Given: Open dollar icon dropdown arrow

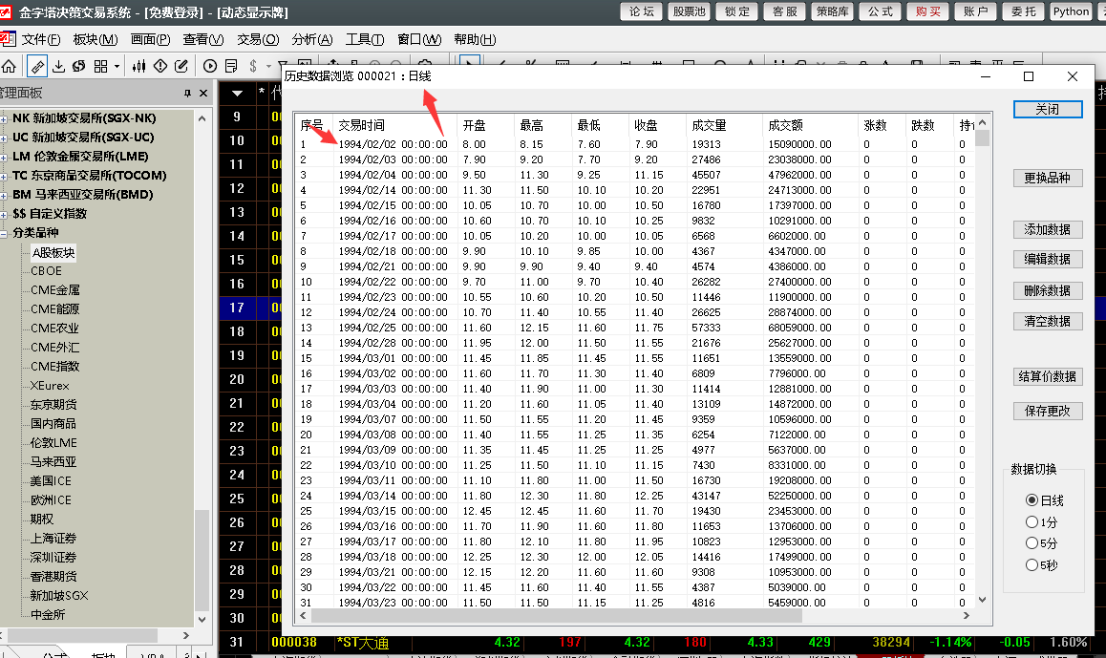Looking at the screenshot, I should point(268,67).
